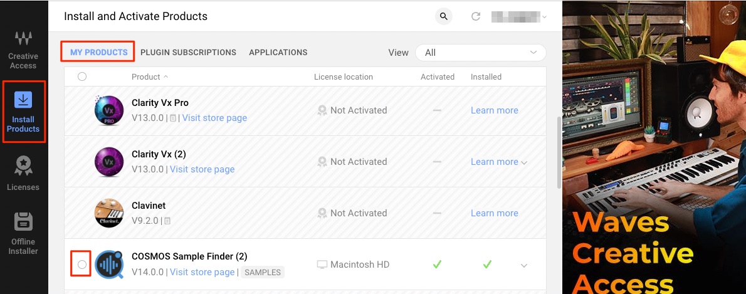746x294 pixels.
Task: Select the COSMOS Sample Finder row checkbox
Action: [82, 265]
